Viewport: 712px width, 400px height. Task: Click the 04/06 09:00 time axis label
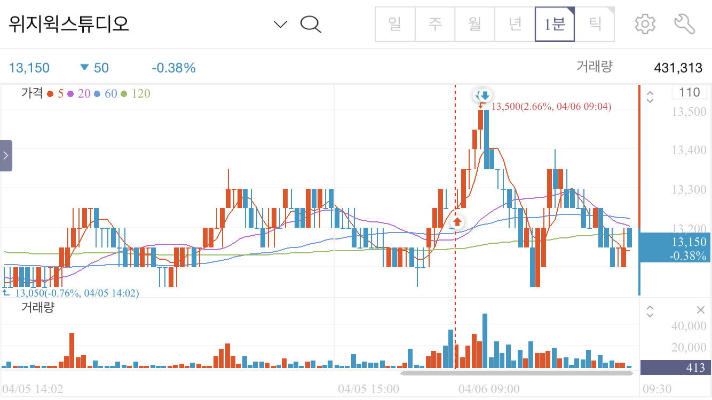pos(489,389)
